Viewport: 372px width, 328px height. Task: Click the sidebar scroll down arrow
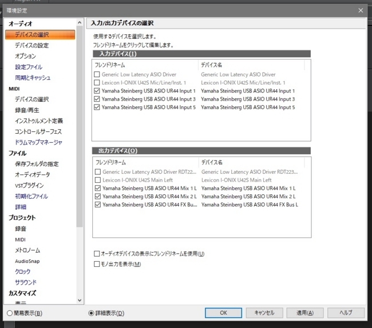click(x=80, y=301)
